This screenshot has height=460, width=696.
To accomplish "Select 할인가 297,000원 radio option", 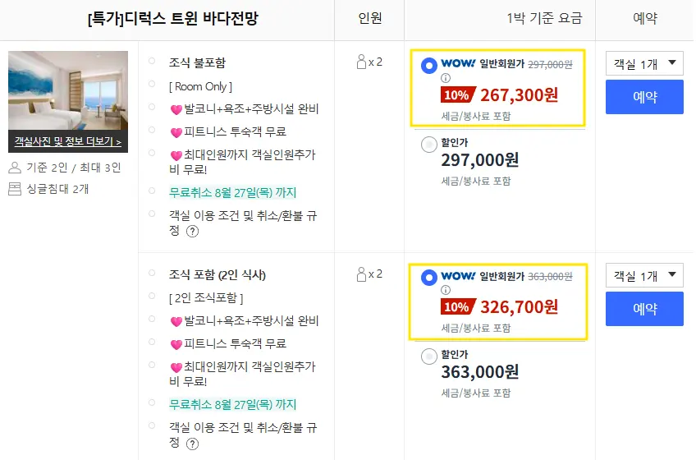I will coord(428,145).
